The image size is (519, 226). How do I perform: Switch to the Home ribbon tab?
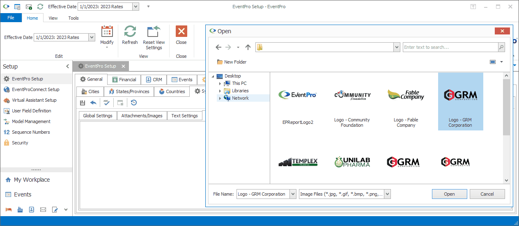(x=32, y=18)
